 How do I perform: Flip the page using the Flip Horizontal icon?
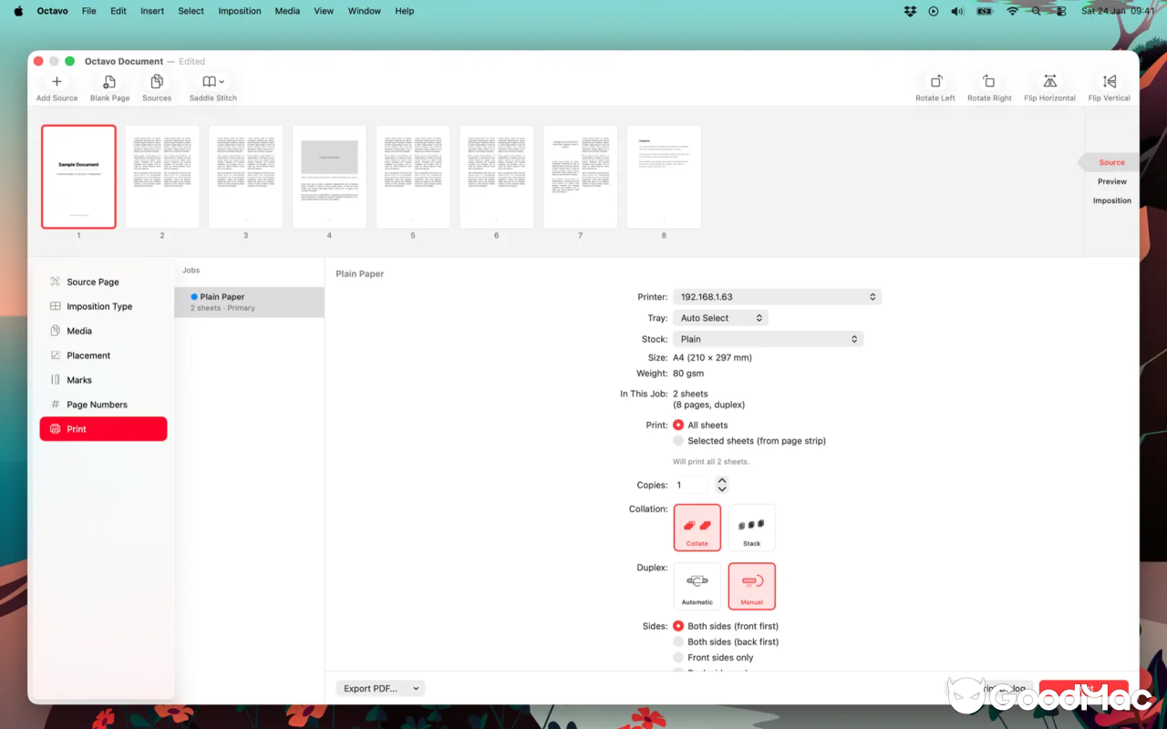point(1048,87)
